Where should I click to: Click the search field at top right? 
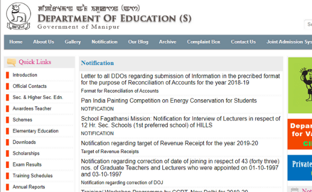pos(308,24)
